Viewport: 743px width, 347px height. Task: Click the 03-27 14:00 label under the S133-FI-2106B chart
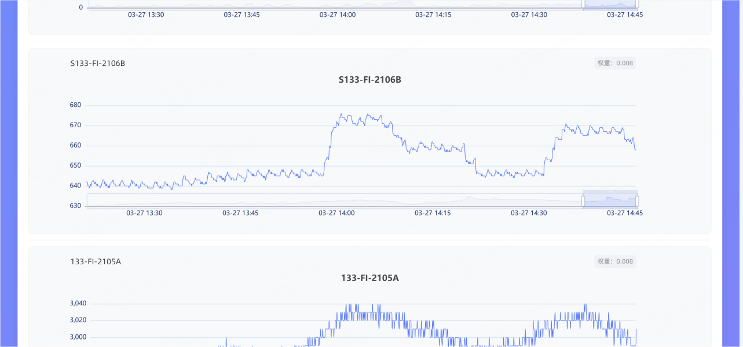point(336,213)
